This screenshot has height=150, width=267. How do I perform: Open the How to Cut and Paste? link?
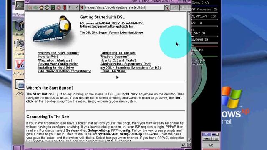click(x=118, y=60)
